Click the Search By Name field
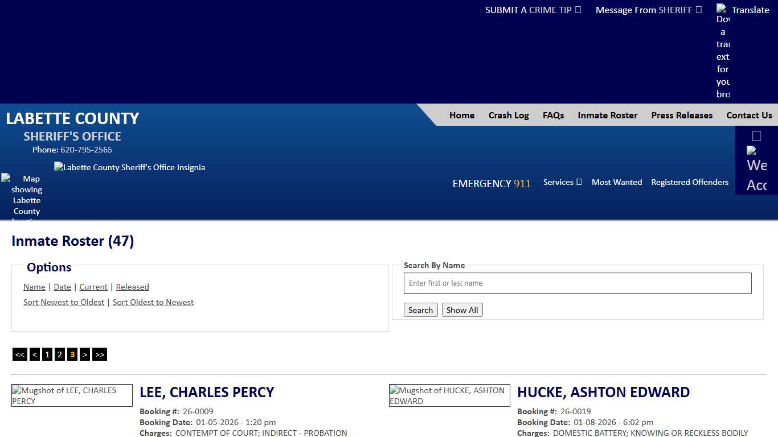Screen dimensions: 778x437 click(x=578, y=283)
